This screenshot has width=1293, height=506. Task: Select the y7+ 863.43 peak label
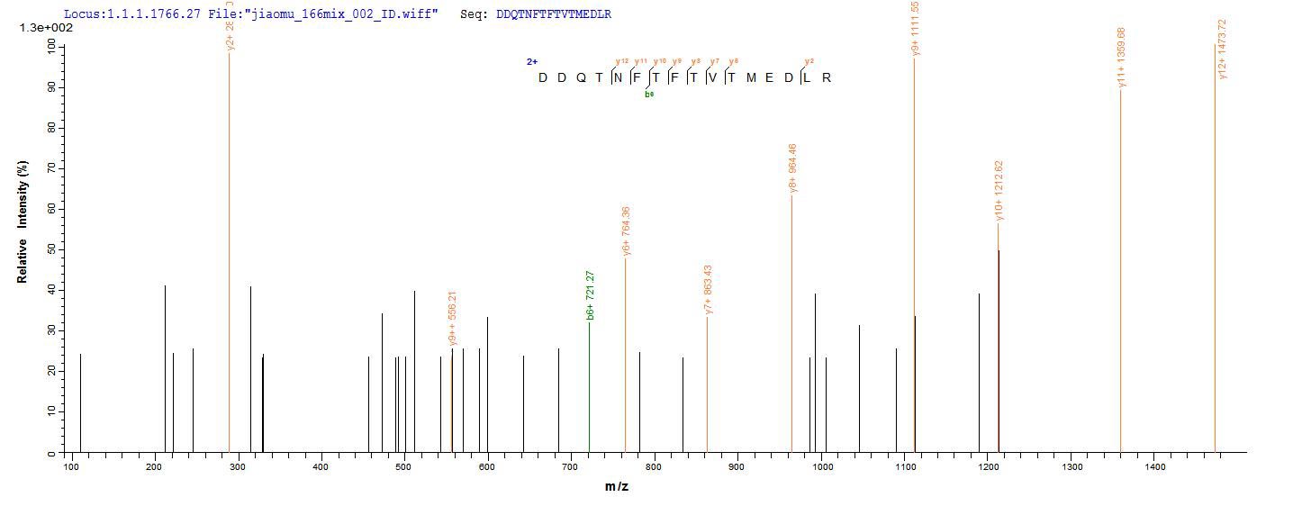point(708,290)
